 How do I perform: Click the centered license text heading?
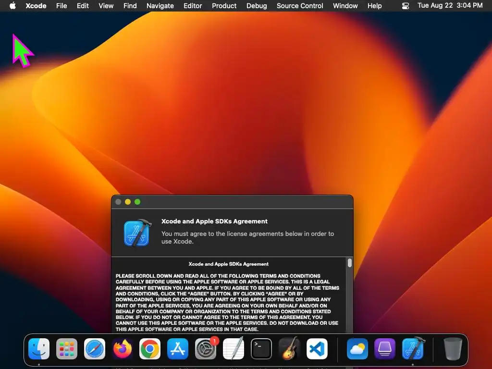(228, 264)
